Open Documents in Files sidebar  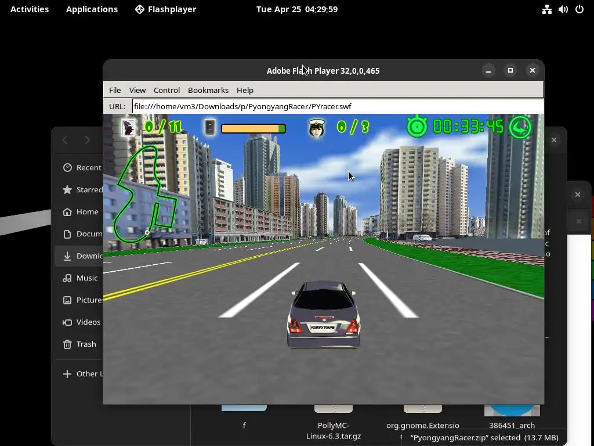coord(79,233)
